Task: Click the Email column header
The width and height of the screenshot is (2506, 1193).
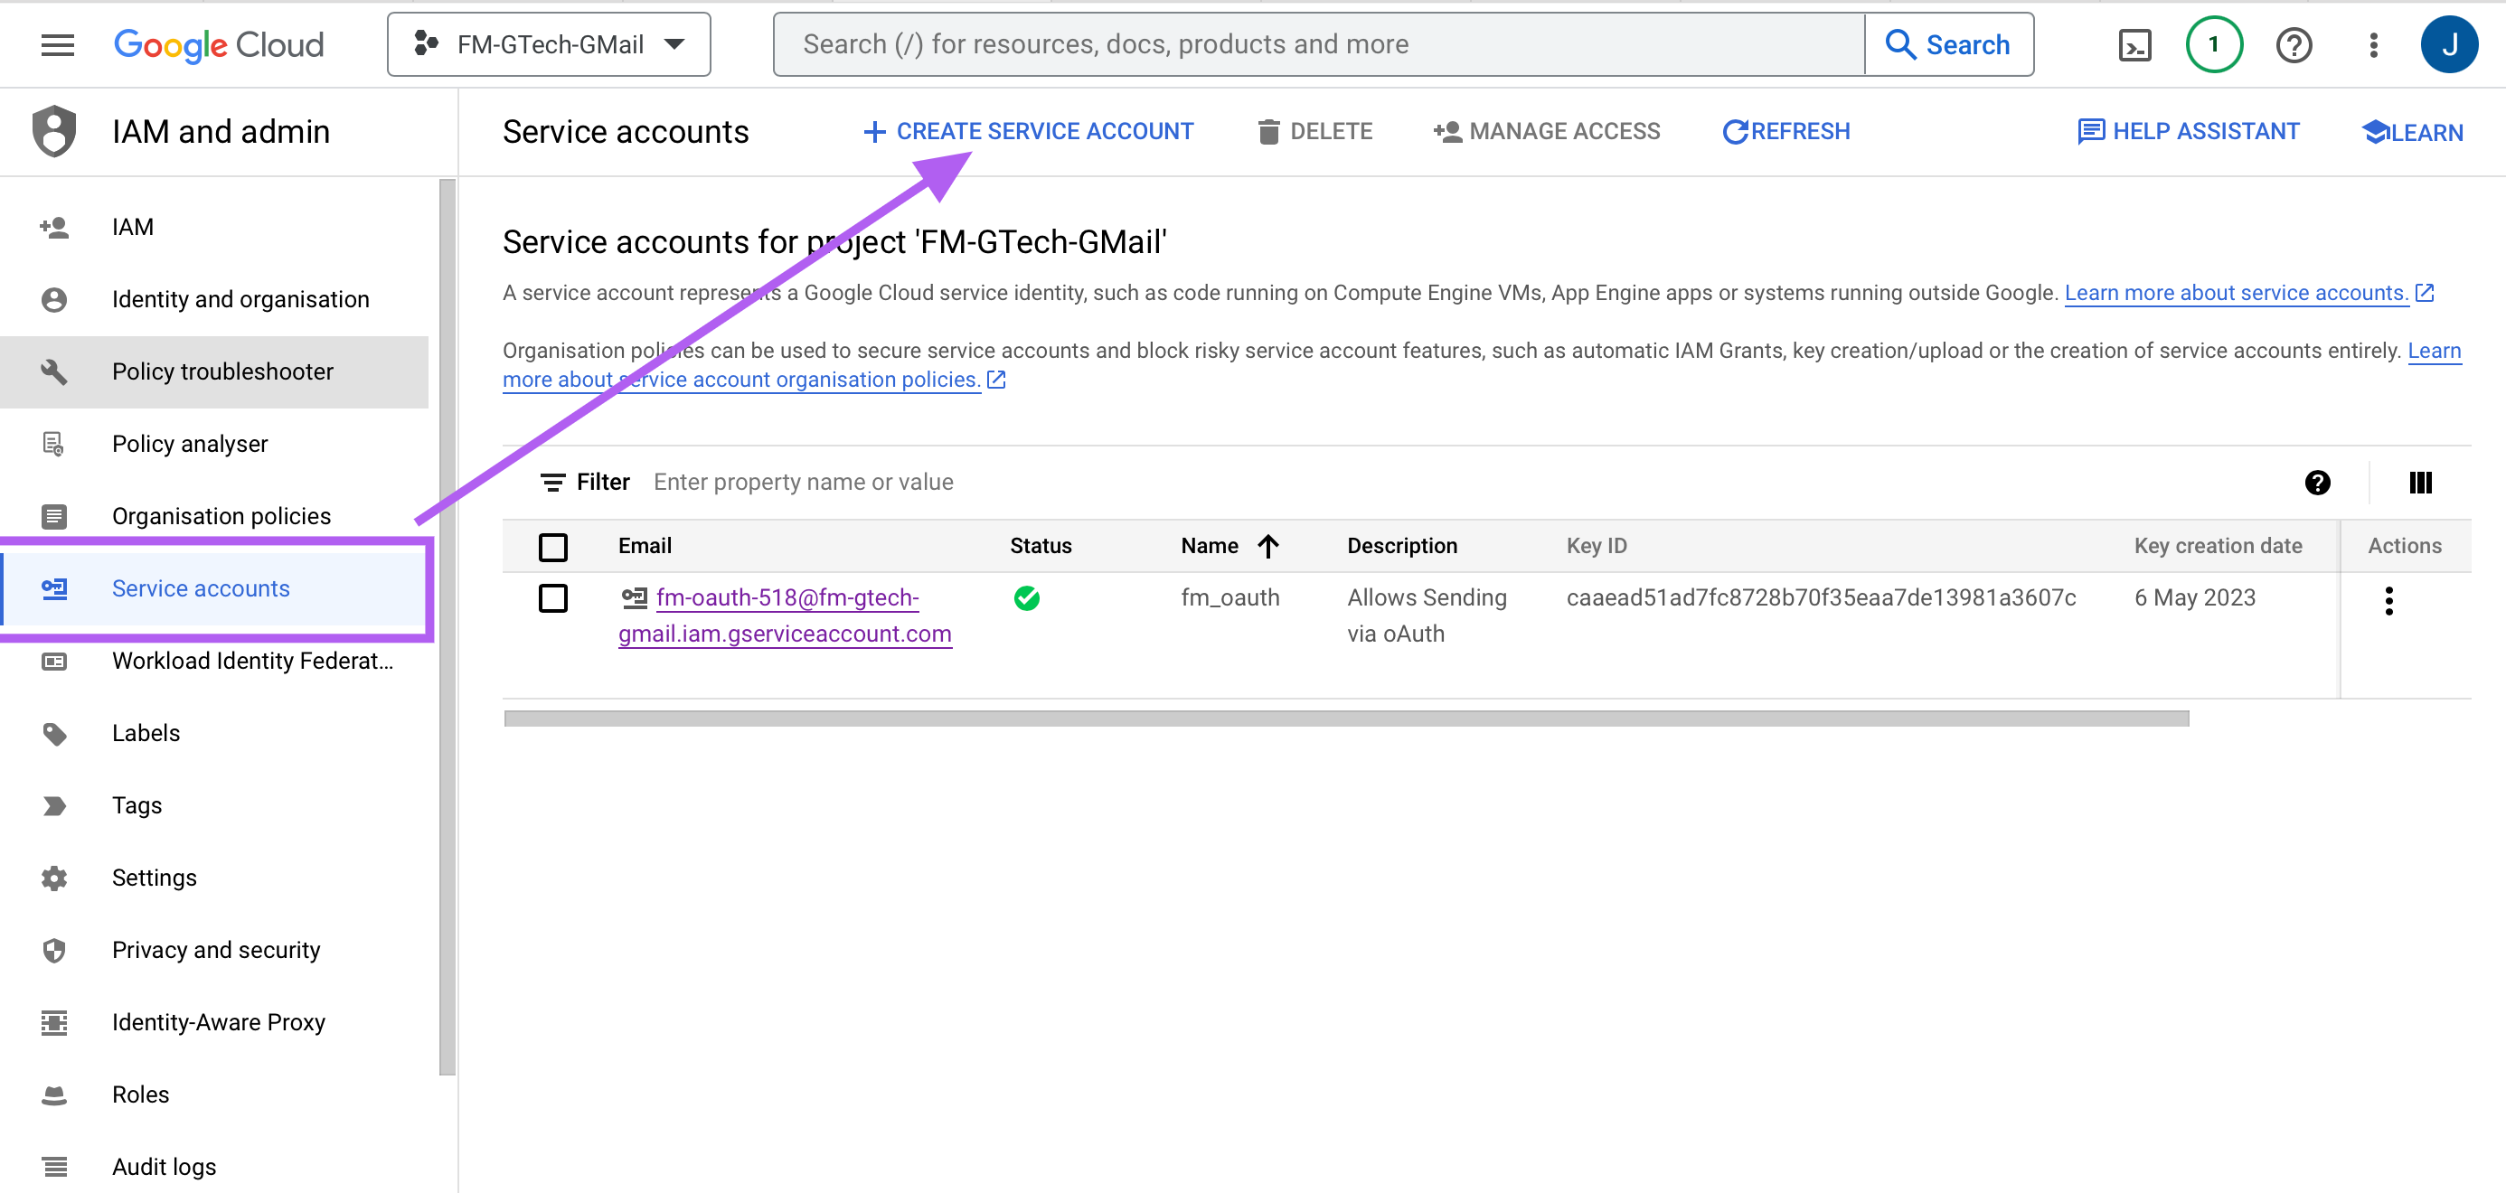Action: point(644,547)
